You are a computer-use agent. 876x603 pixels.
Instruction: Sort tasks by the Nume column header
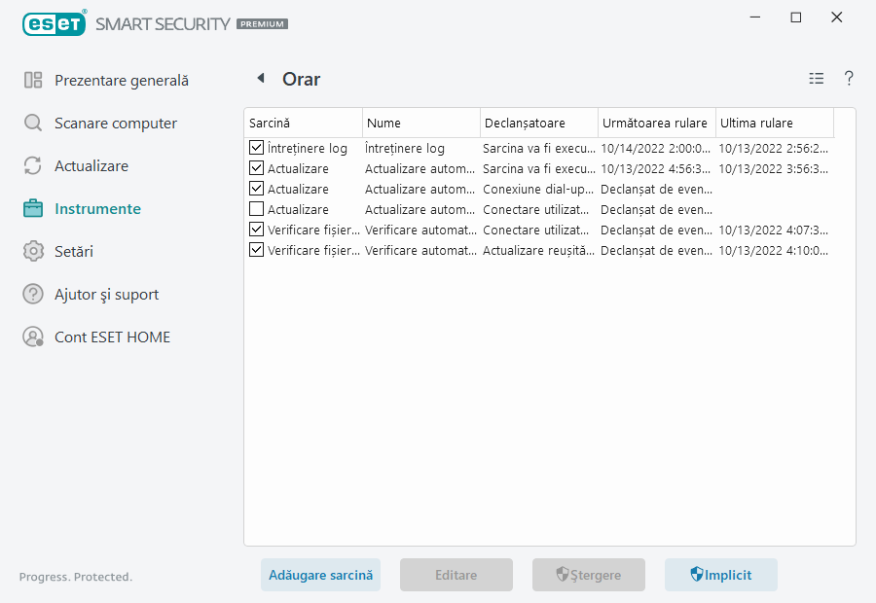pyautogui.click(x=420, y=123)
